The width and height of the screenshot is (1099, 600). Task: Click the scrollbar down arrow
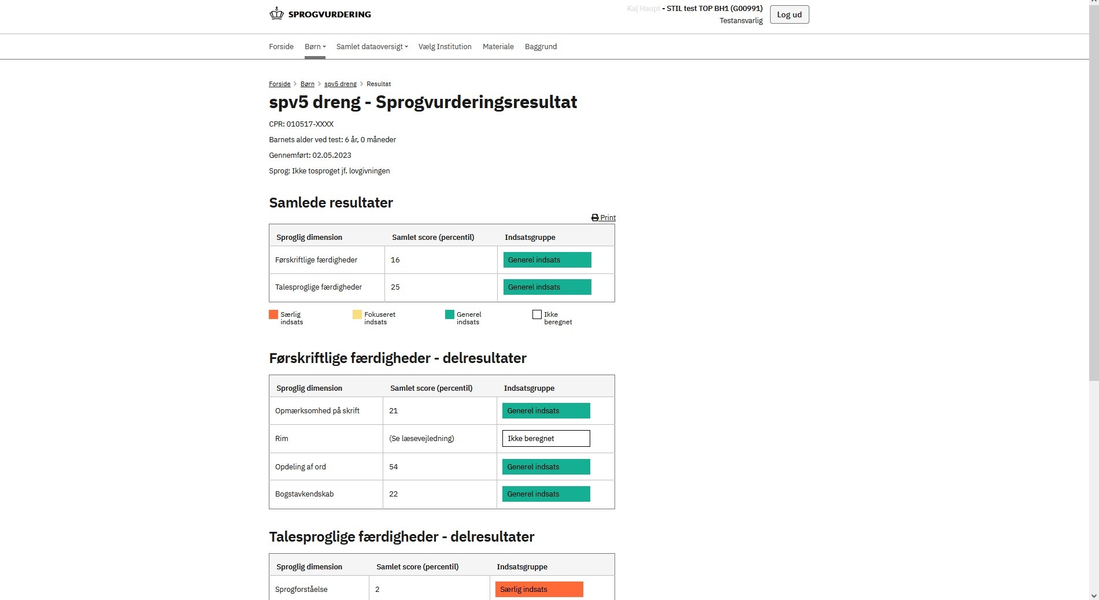click(x=1094, y=595)
